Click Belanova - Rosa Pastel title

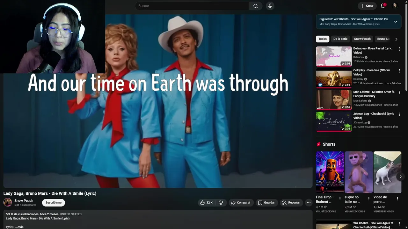373,50
